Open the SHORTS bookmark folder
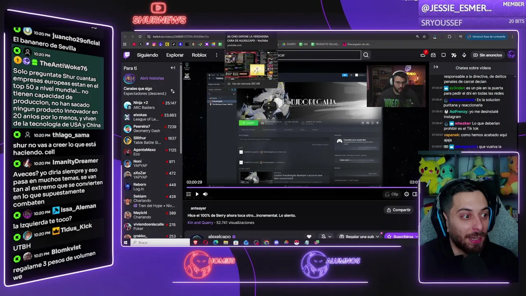526x296 pixels. tap(289, 44)
